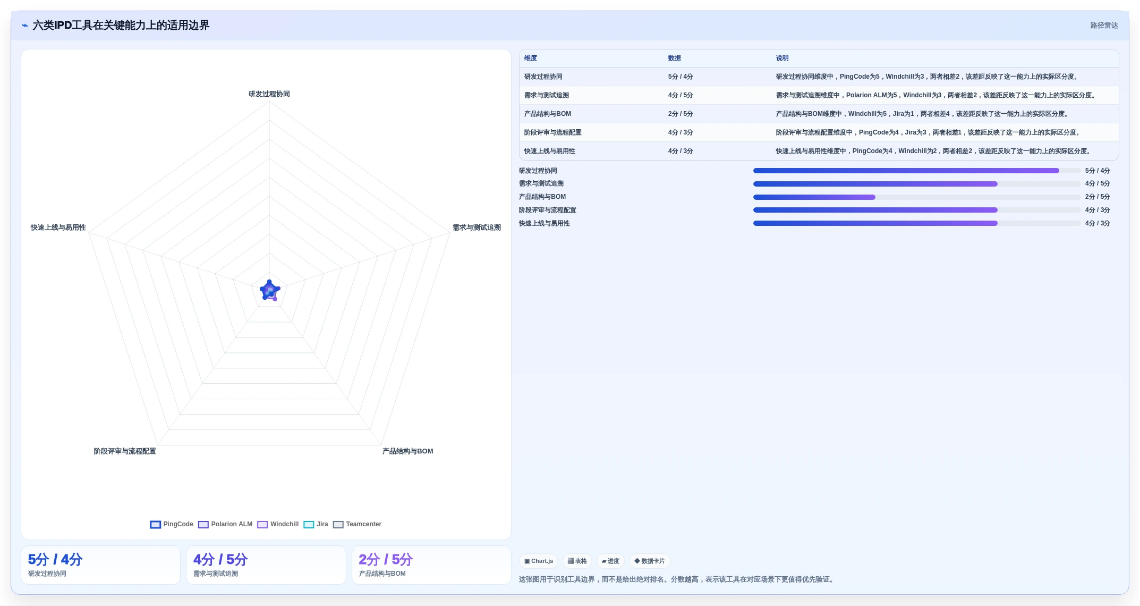
Task: Click the 产品结构与BOM progress bar
Action: coord(917,197)
